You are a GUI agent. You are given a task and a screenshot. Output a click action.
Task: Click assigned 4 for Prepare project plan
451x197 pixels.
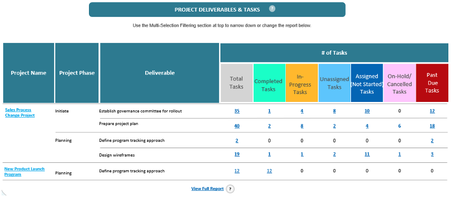[367, 126]
